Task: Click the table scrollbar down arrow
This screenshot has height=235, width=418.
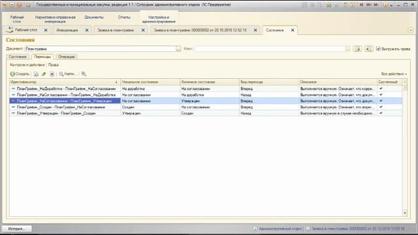Action: 405,213
